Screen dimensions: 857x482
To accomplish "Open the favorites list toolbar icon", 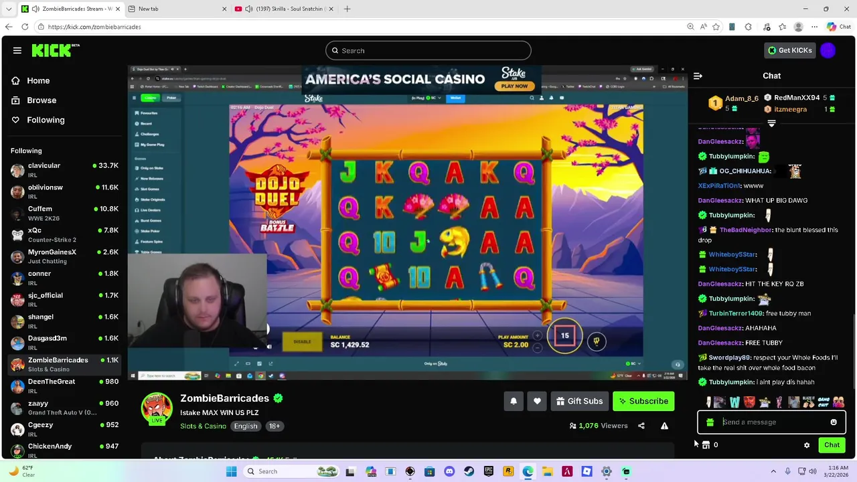I will [x=782, y=27].
